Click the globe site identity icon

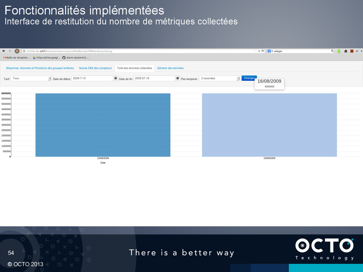(24, 51)
